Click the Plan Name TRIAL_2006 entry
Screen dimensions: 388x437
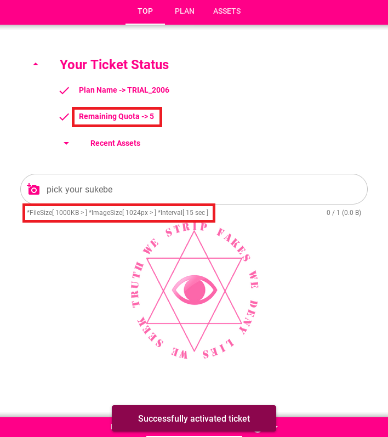124,90
